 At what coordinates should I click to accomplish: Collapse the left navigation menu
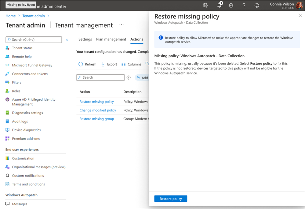click(67, 39)
